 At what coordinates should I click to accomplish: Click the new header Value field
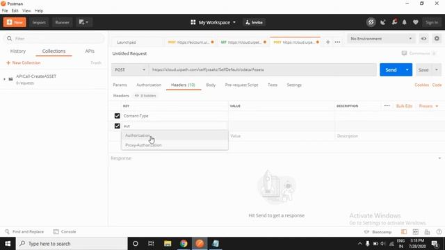click(x=281, y=136)
